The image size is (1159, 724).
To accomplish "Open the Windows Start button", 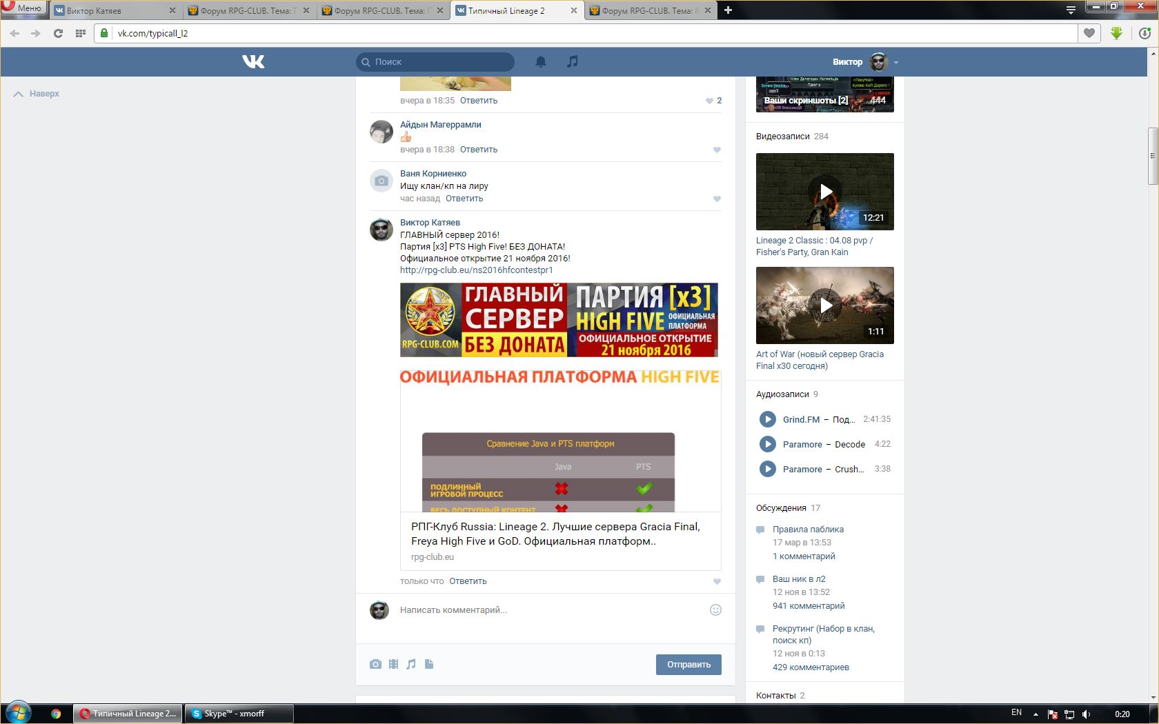I will click(x=19, y=713).
